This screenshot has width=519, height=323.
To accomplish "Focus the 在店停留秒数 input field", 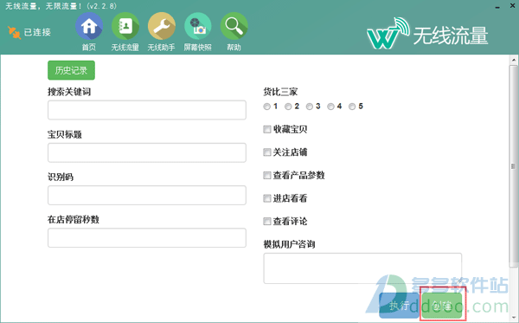I will coord(147,237).
